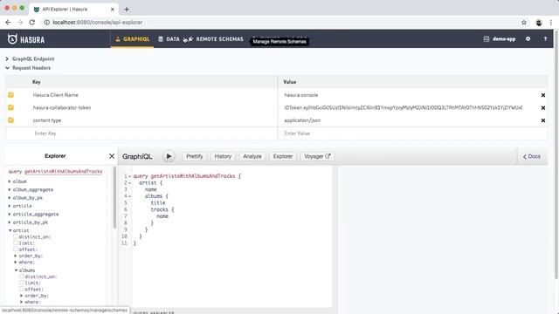Run the query with the play button
The width and height of the screenshot is (559, 314).
pos(169,156)
